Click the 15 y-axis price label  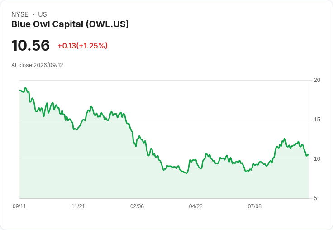317,120
